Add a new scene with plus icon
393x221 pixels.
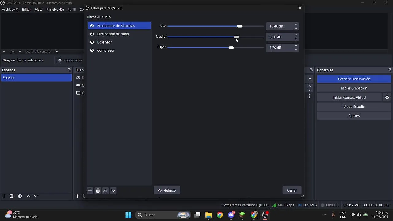(4, 196)
